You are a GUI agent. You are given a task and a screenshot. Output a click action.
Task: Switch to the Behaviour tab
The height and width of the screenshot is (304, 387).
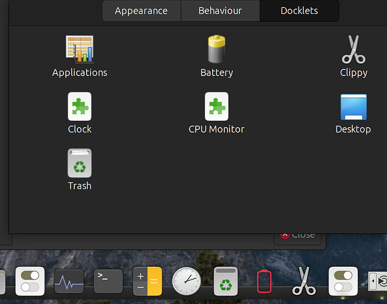[x=220, y=11]
